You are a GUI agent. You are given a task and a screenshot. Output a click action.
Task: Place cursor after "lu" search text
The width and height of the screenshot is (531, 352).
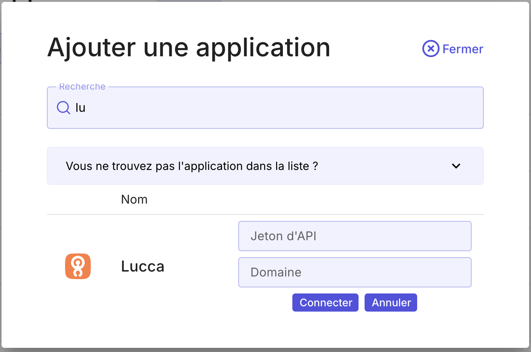tap(86, 108)
